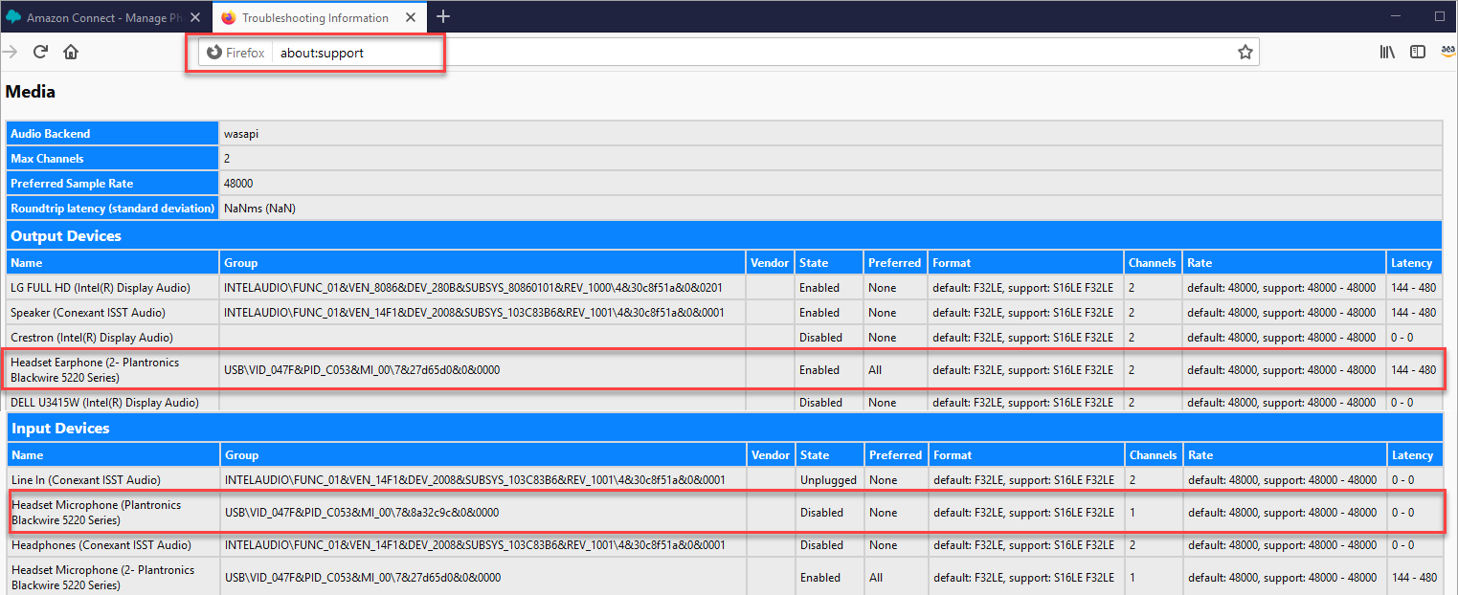Open a new tab with the plus button
The image size is (1458, 595).
click(x=443, y=17)
